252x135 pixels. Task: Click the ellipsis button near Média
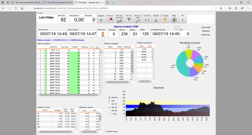point(177,27)
